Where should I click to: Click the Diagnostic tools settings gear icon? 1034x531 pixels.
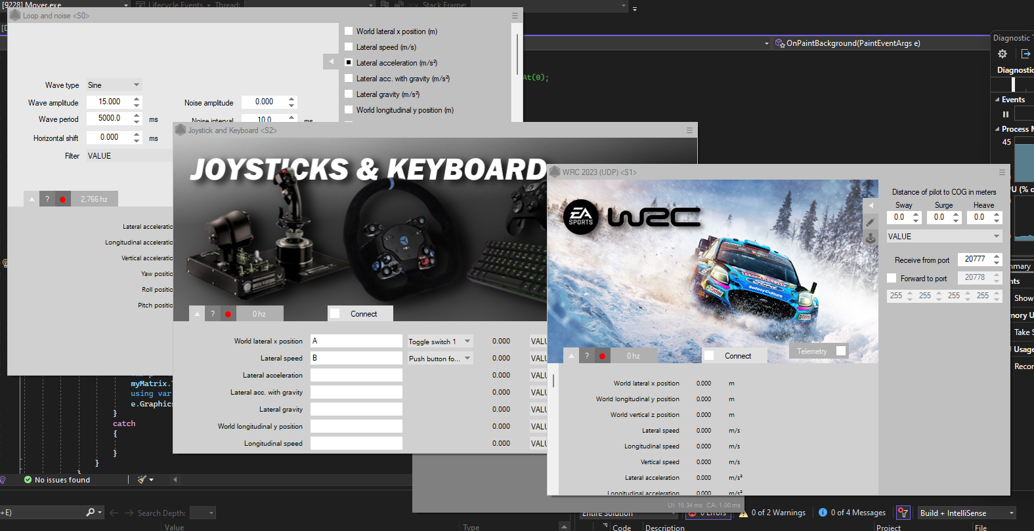(x=1002, y=54)
